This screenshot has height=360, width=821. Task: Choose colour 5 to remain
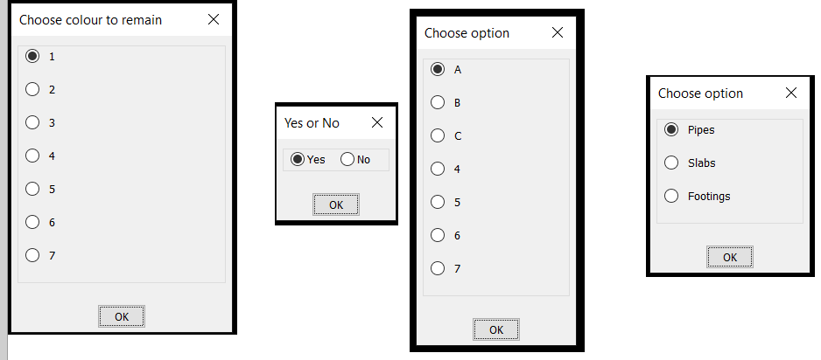[33, 189]
